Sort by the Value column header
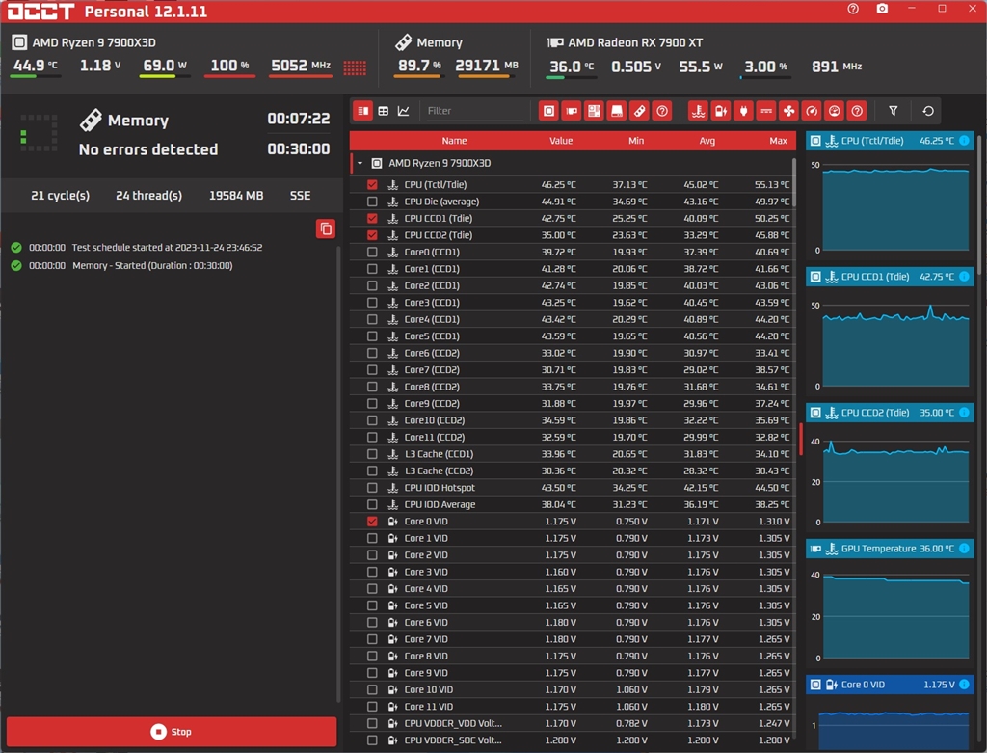Viewport: 987px width, 753px height. point(560,141)
